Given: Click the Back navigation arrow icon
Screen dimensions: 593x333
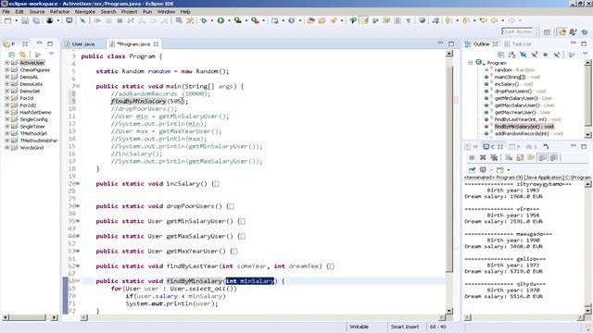Looking at the screenshot, I should (x=494, y=20).
